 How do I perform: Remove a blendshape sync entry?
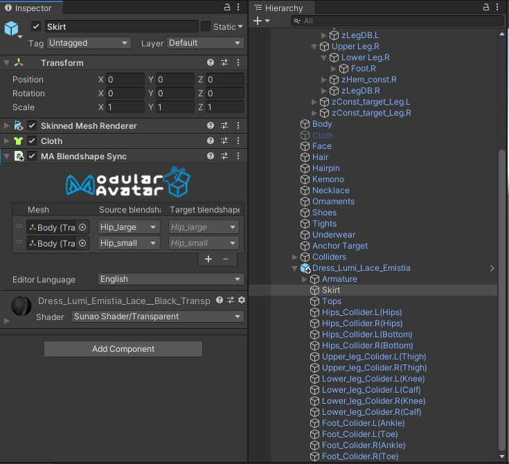(x=226, y=259)
